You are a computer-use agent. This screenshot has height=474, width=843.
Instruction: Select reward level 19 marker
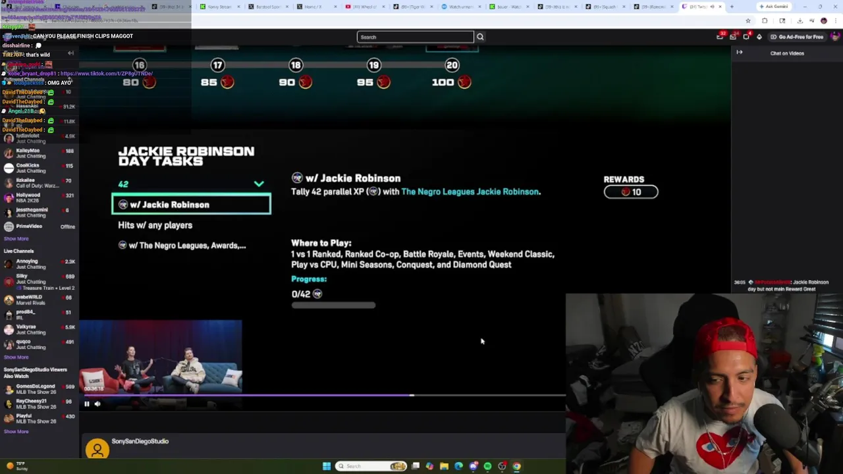click(374, 65)
